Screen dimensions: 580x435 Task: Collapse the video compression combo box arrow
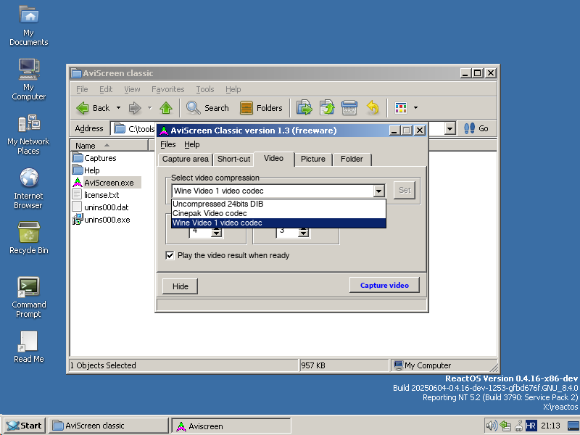378,191
